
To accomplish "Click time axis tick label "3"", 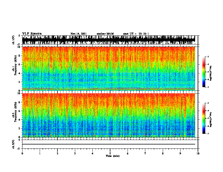I will (x=75, y=153).
